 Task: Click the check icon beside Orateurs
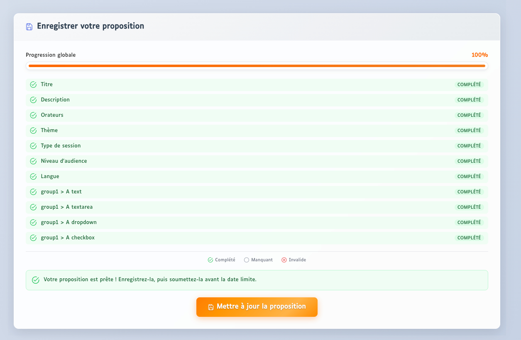pyautogui.click(x=34, y=115)
